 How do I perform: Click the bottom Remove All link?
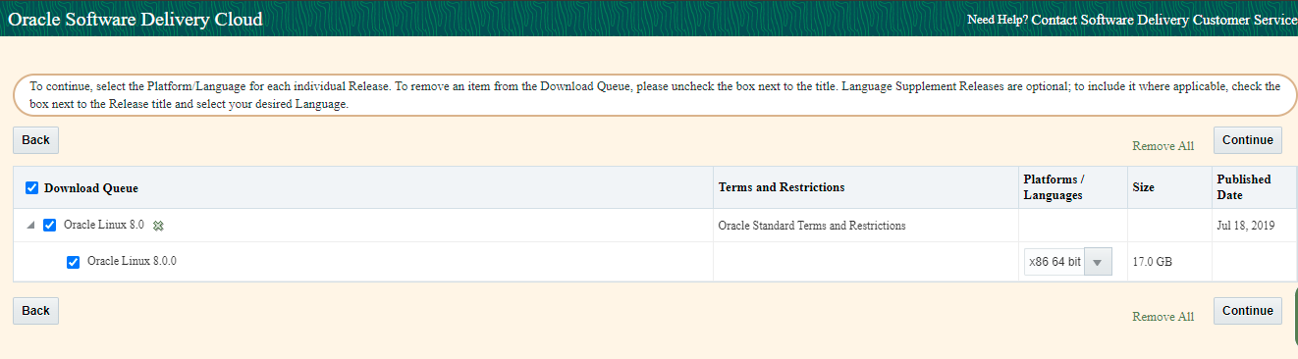[1163, 317]
